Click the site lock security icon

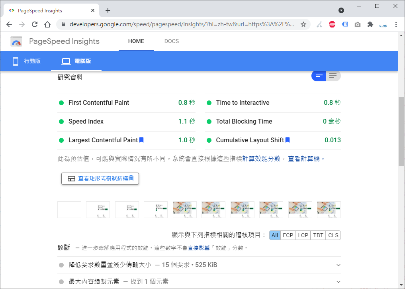click(63, 24)
